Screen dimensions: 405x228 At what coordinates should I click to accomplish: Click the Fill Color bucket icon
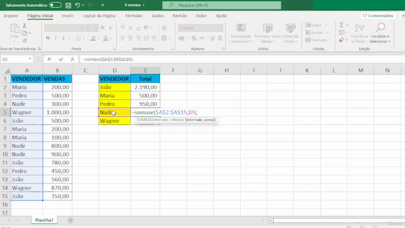pos(93,38)
